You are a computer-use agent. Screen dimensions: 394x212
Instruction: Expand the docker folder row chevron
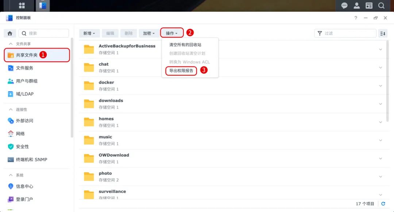pyautogui.click(x=381, y=86)
